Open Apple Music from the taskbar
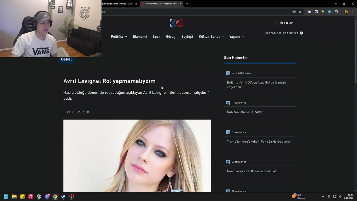The height and width of the screenshot is (201, 357). click(31, 197)
